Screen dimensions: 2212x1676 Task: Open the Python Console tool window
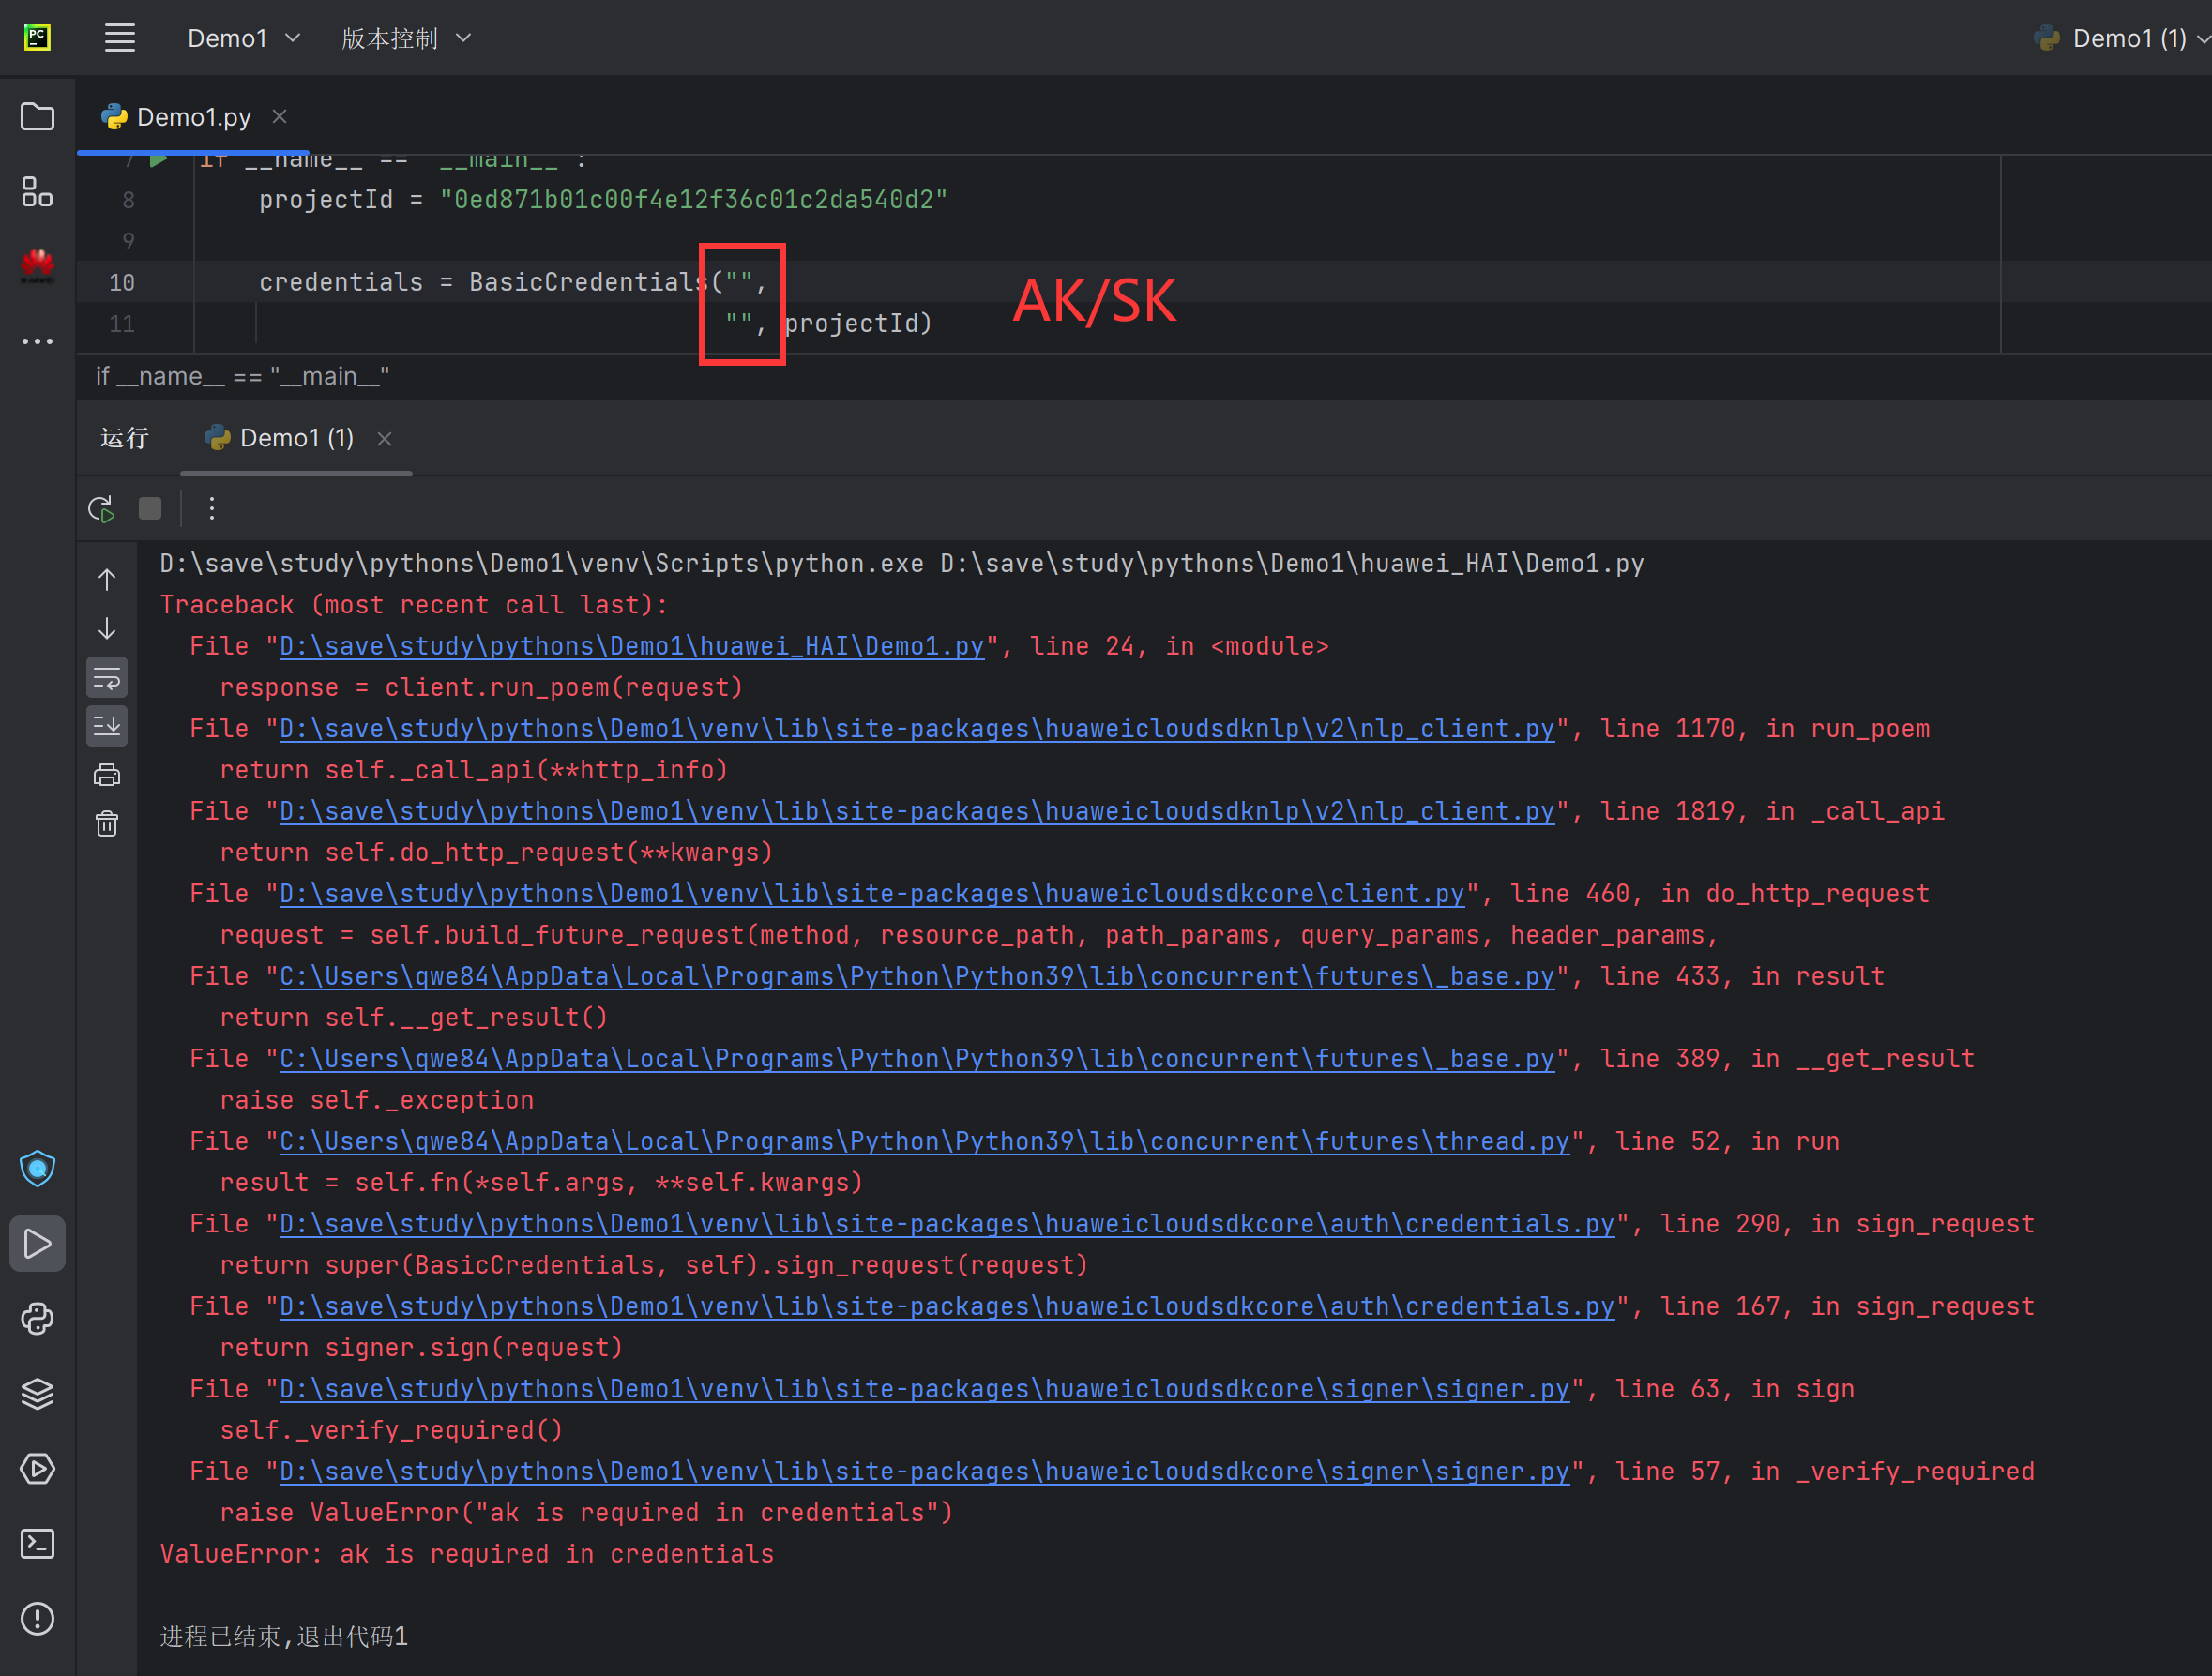pos(37,1319)
